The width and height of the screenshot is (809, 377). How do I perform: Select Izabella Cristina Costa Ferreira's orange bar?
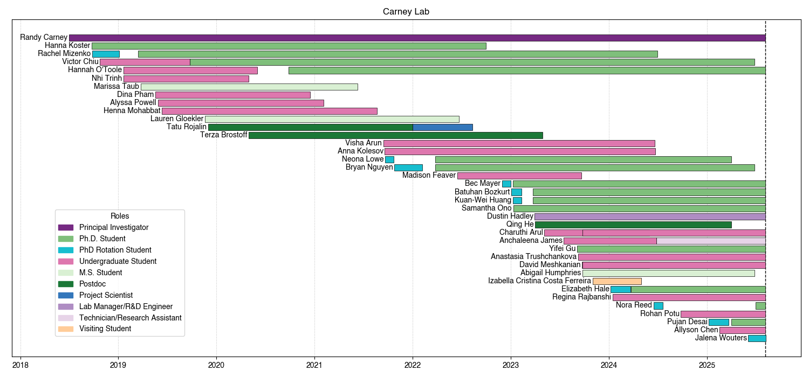pos(617,281)
